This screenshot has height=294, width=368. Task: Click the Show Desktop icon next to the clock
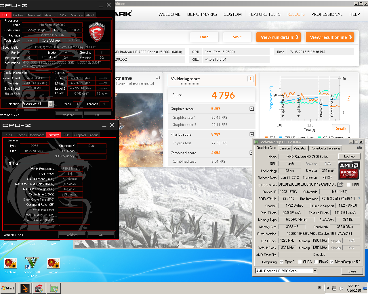click(x=365, y=288)
